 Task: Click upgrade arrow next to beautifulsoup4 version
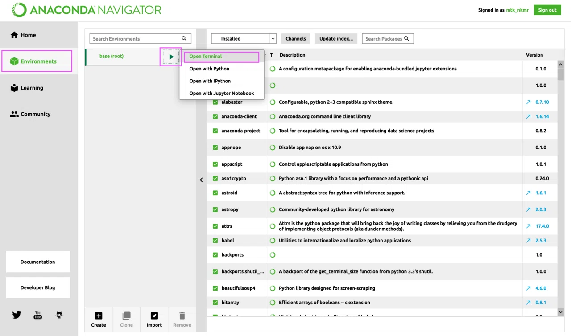click(x=528, y=288)
